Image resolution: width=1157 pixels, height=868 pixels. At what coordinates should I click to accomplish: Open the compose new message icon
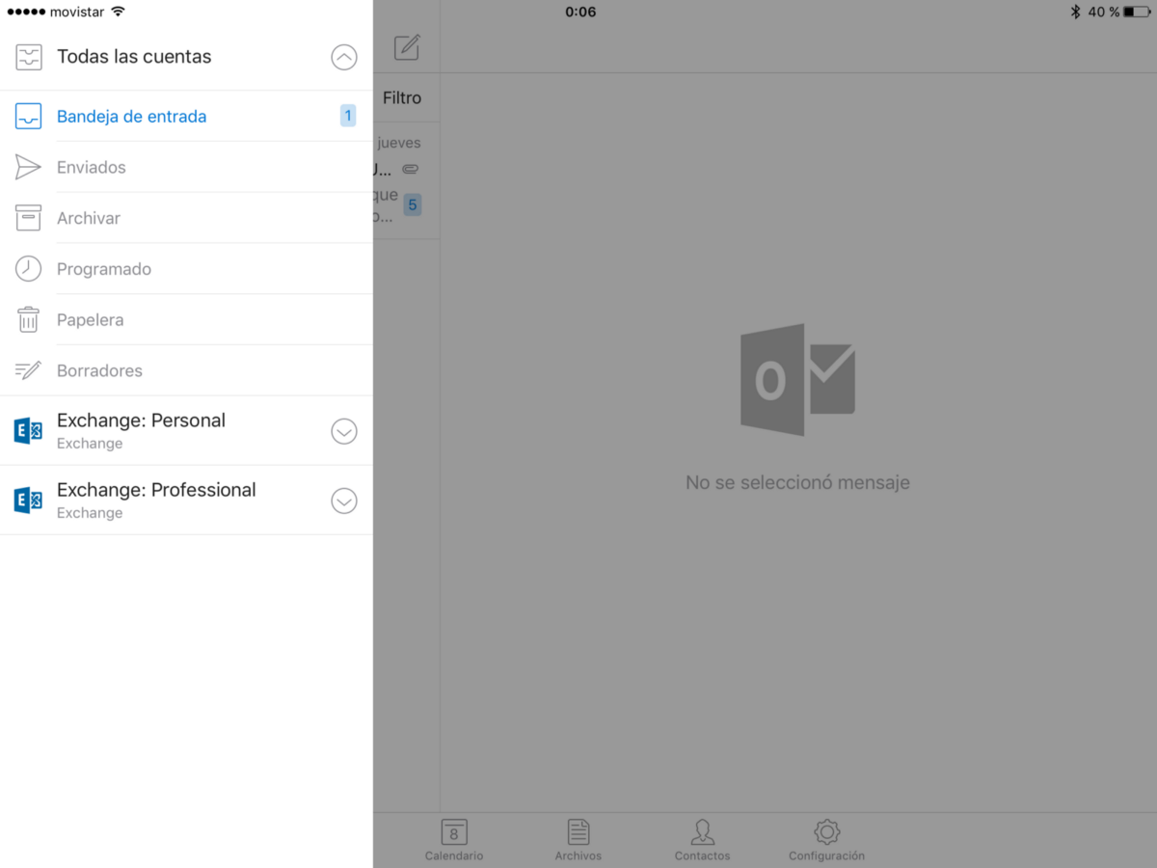point(407,46)
